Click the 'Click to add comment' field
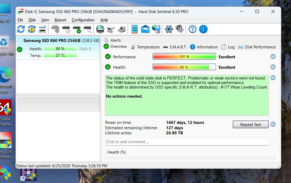Viewport: 291px width, 183px height. click(x=187, y=142)
